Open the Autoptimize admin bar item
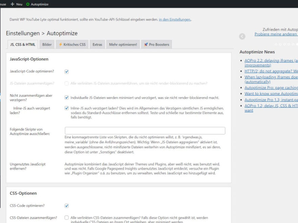The height and width of the screenshot is (223, 298). [x=37, y=4]
